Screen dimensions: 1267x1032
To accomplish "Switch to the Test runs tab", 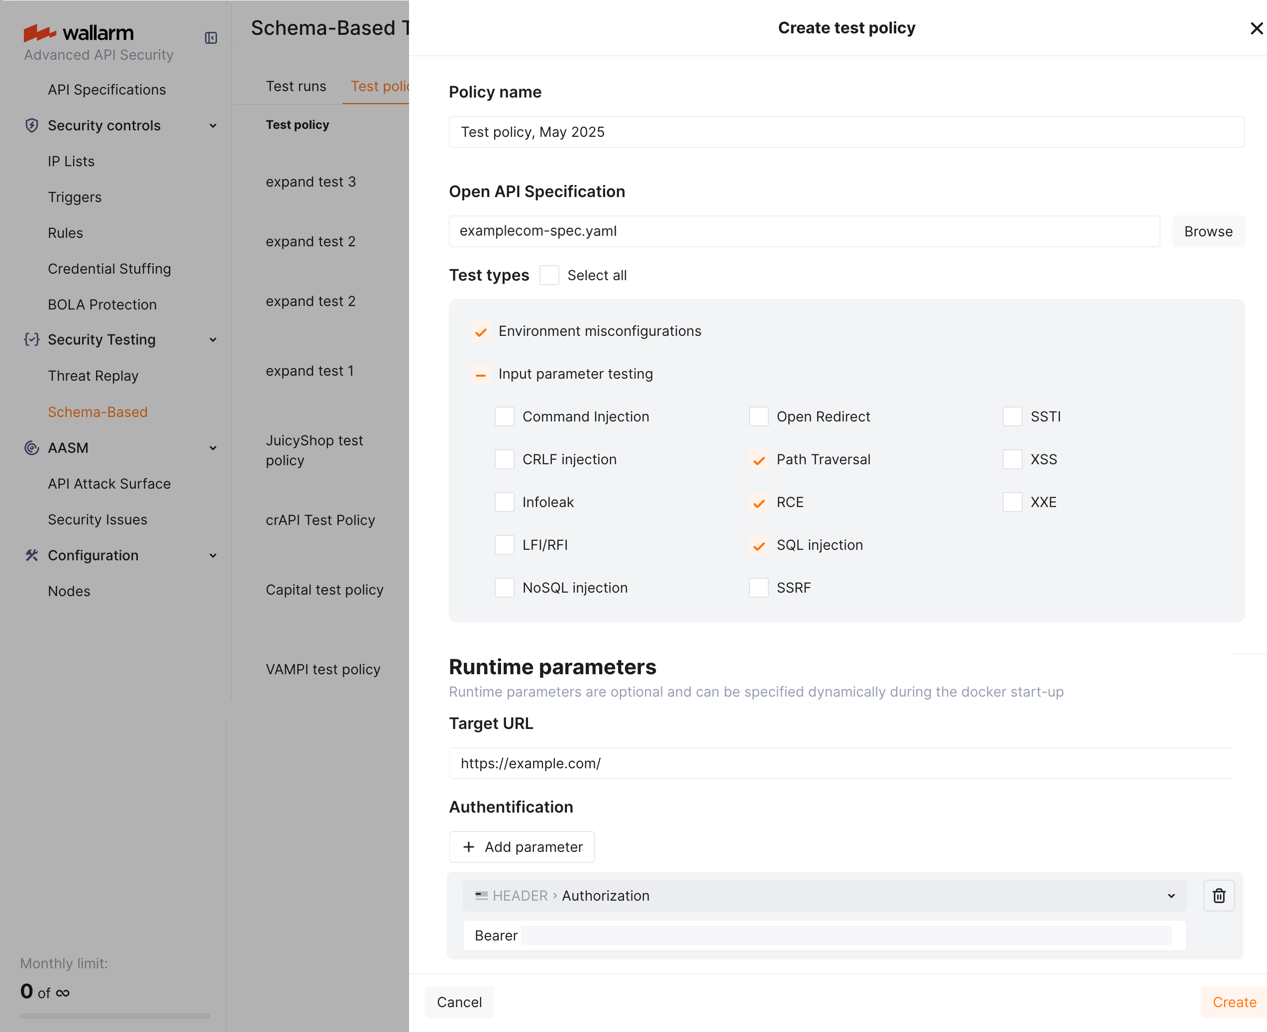I will pos(296,86).
